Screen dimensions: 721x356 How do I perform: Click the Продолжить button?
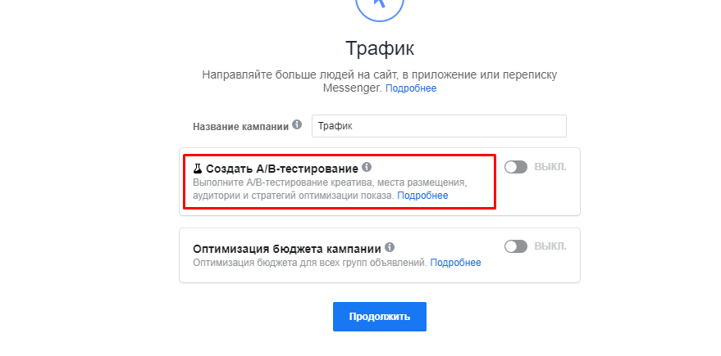point(379,317)
